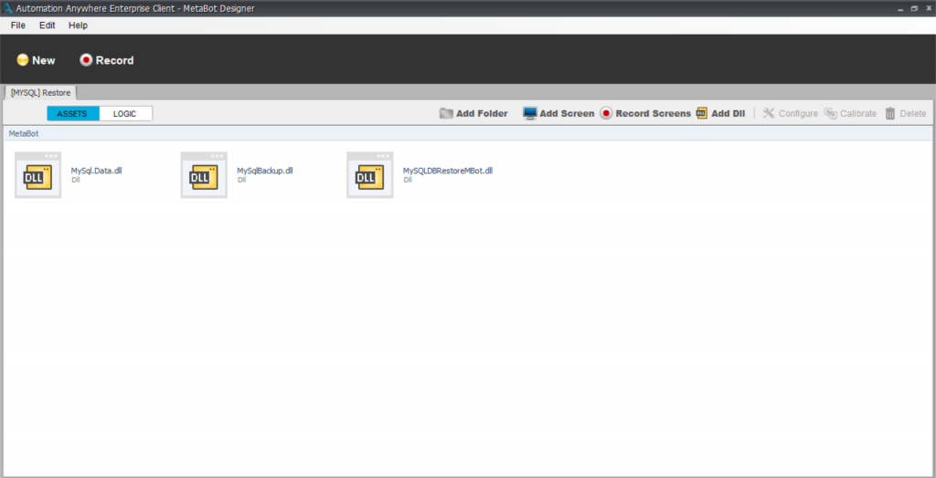
Task: Restore down the MetaBot Designer window
Action: click(x=914, y=9)
